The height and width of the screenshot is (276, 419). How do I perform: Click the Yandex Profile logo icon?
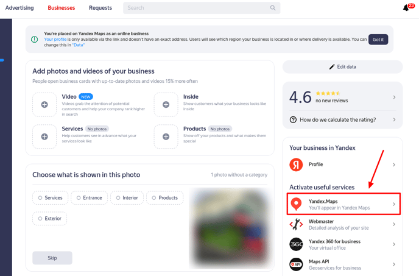click(x=296, y=165)
